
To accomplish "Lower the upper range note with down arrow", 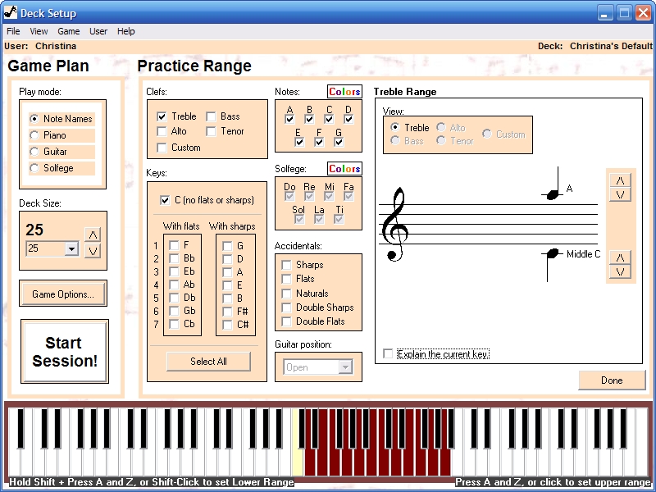I will coord(620,194).
